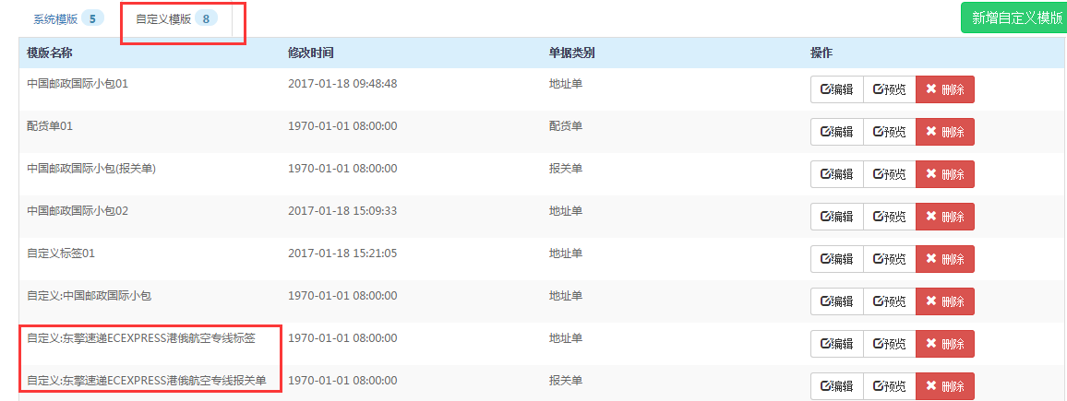
Task: Delete the 中国邮政国际小包01 template
Action: point(944,89)
